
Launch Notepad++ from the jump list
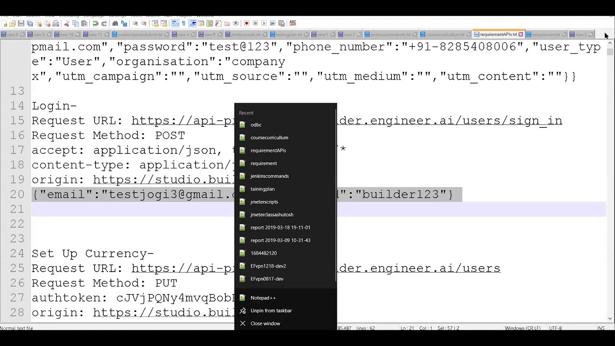click(285, 298)
